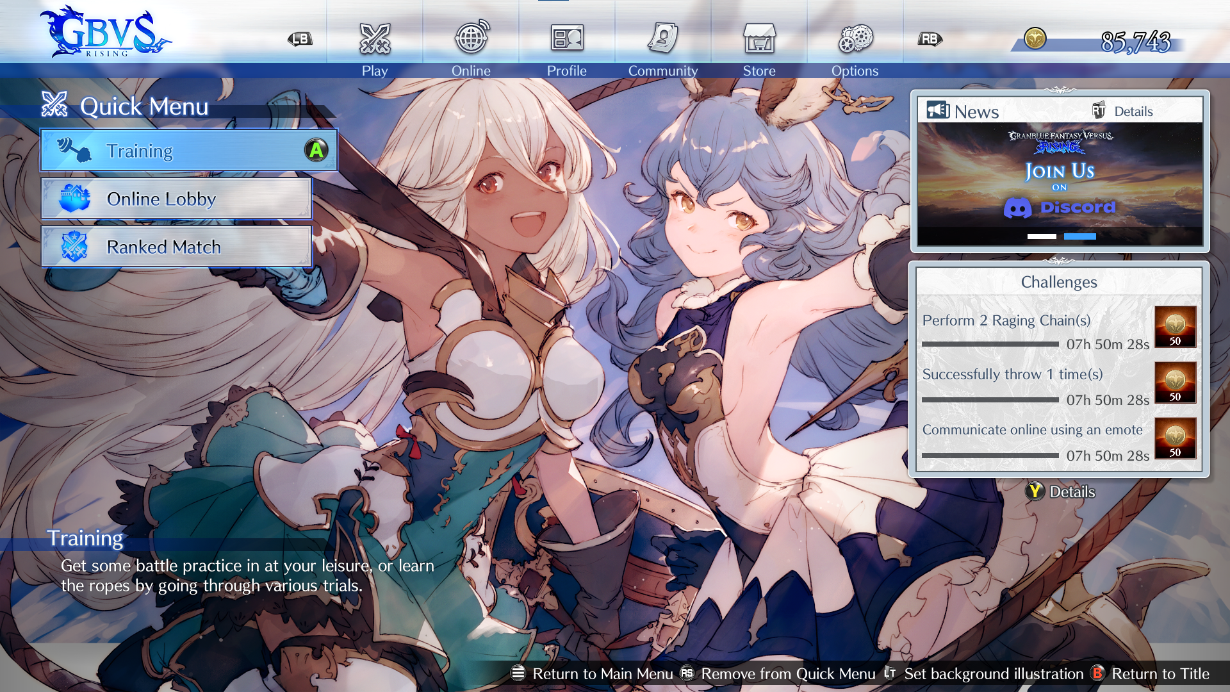Start a Ranked Match
Screen dimensions: 1230x692
tap(177, 246)
